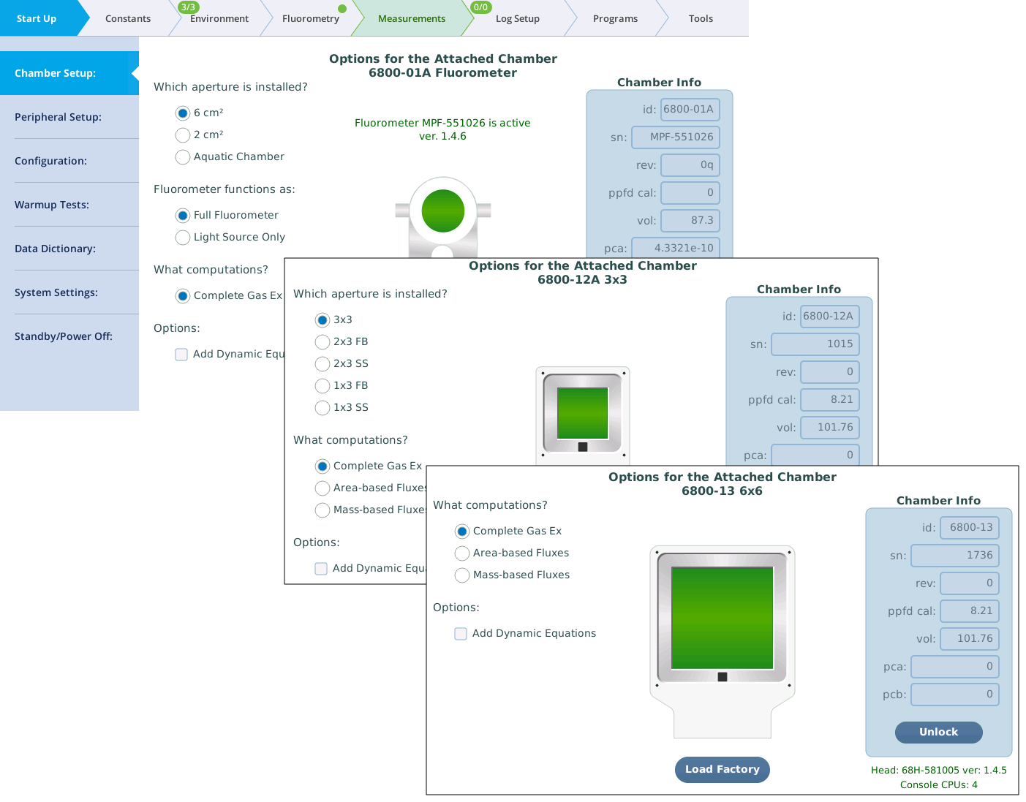
Task: Open the Tools tab
Action: pos(701,18)
